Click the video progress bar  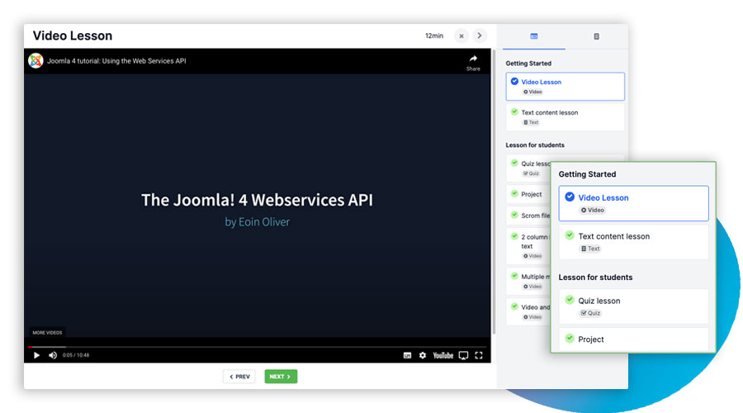(x=258, y=347)
